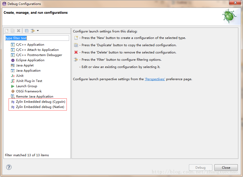
Task: Choose JUnit entry in the list
Action: (x=20, y=76)
